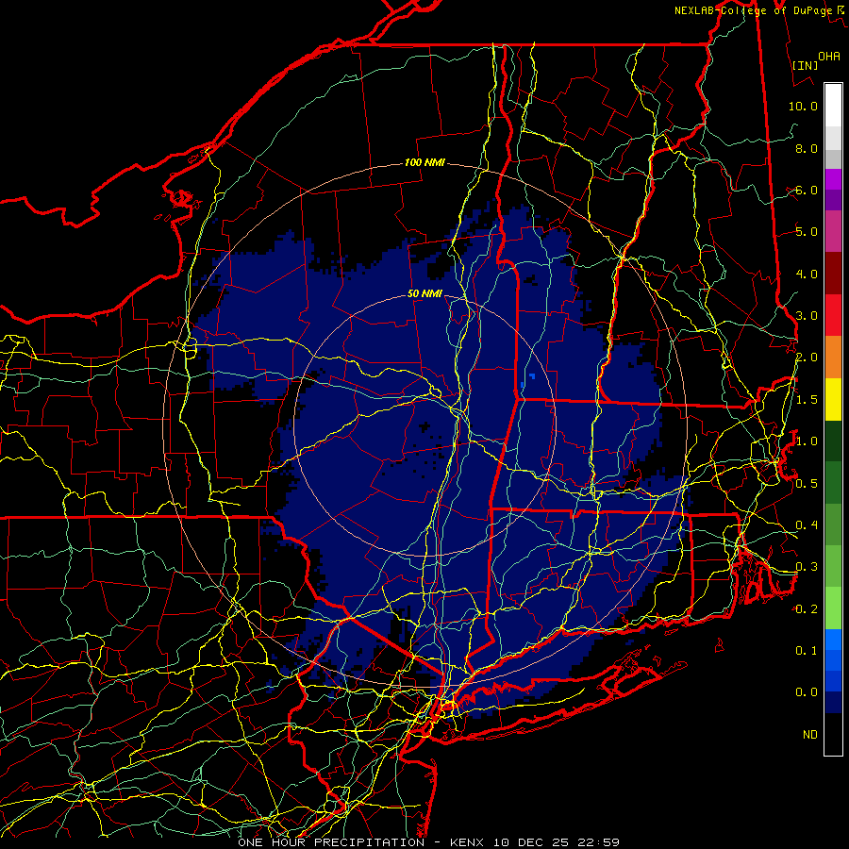Pick the bright magenta color scale segment

click(833, 180)
